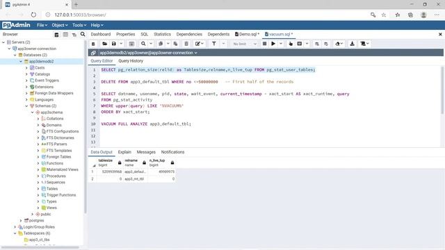
Task: Click the Save File floppy icon
Action: [113, 44]
